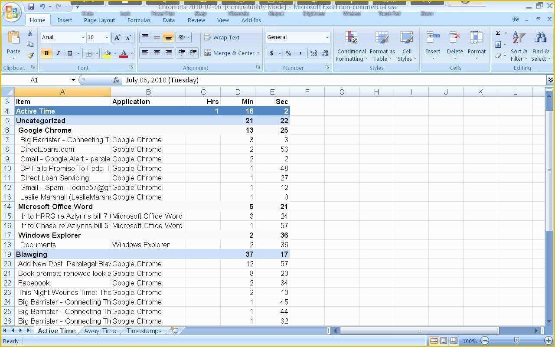Open Font dialog launcher
This screenshot has width=555, height=347.
click(x=132, y=68)
